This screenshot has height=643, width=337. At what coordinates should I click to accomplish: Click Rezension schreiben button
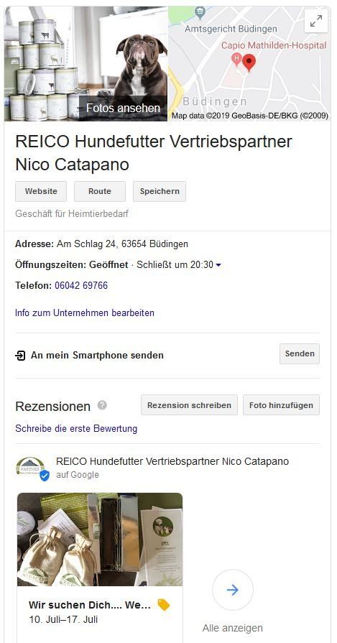coord(189,405)
